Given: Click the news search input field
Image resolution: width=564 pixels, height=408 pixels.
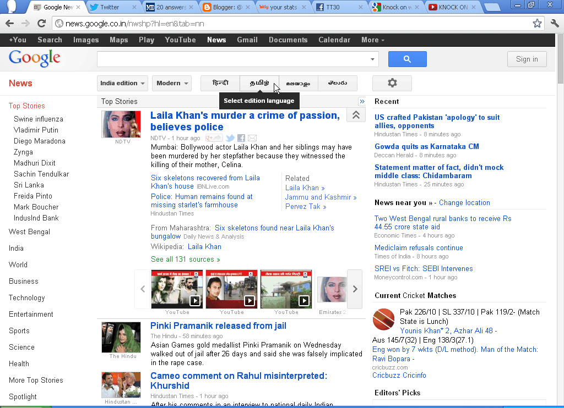Looking at the screenshot, I should pyautogui.click(x=233, y=59).
